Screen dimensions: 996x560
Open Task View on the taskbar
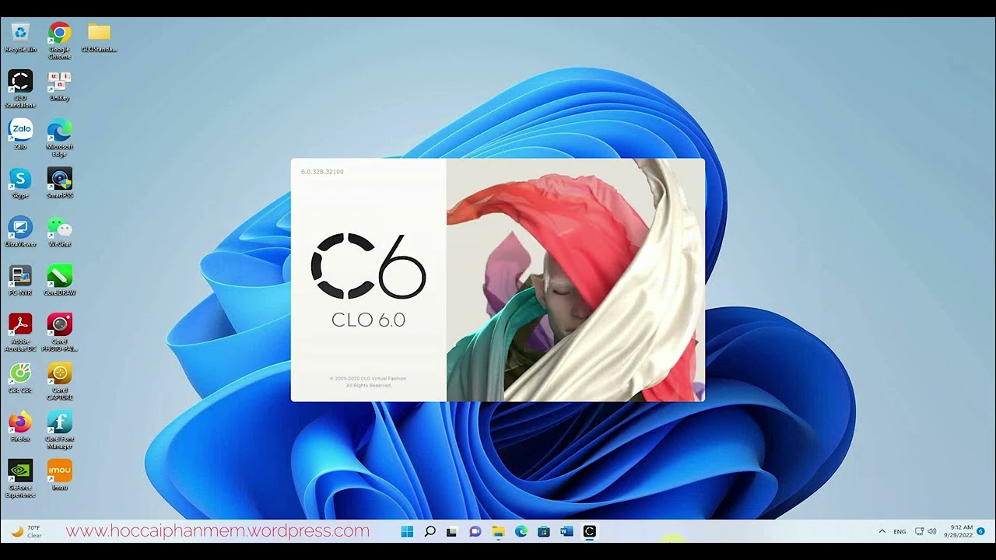tap(452, 531)
